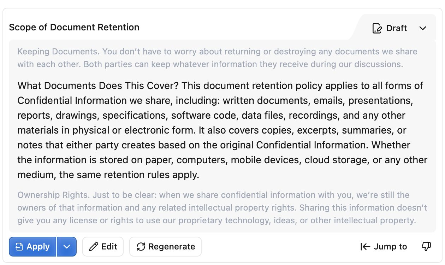Click the Draft pencil-document icon
This screenshot has width=445, height=265.
(377, 28)
